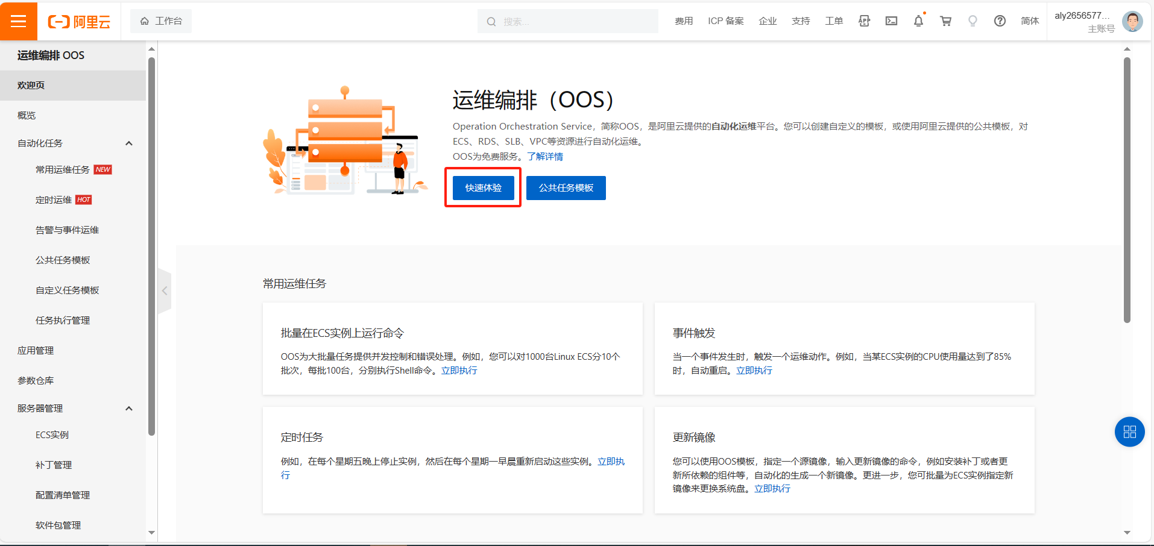Click the main page scrollbar thumb

pyautogui.click(x=1127, y=190)
